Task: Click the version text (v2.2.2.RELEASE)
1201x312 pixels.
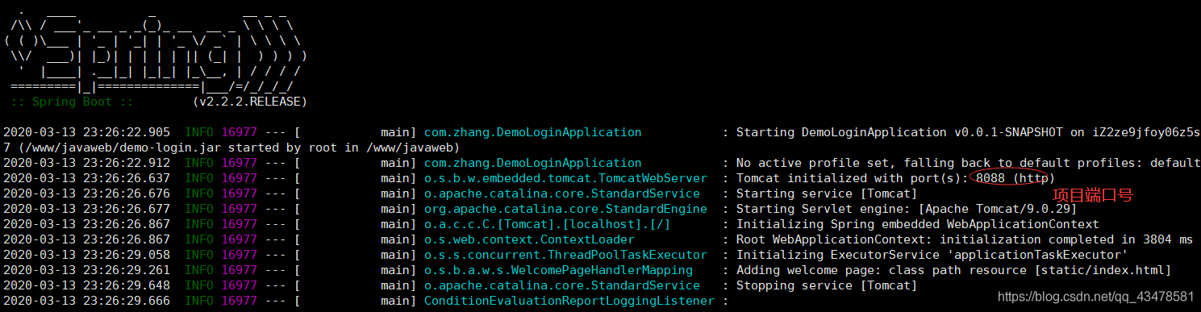Action: (250, 102)
